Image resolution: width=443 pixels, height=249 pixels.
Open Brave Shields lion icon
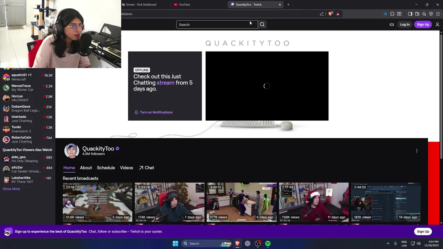click(x=331, y=14)
